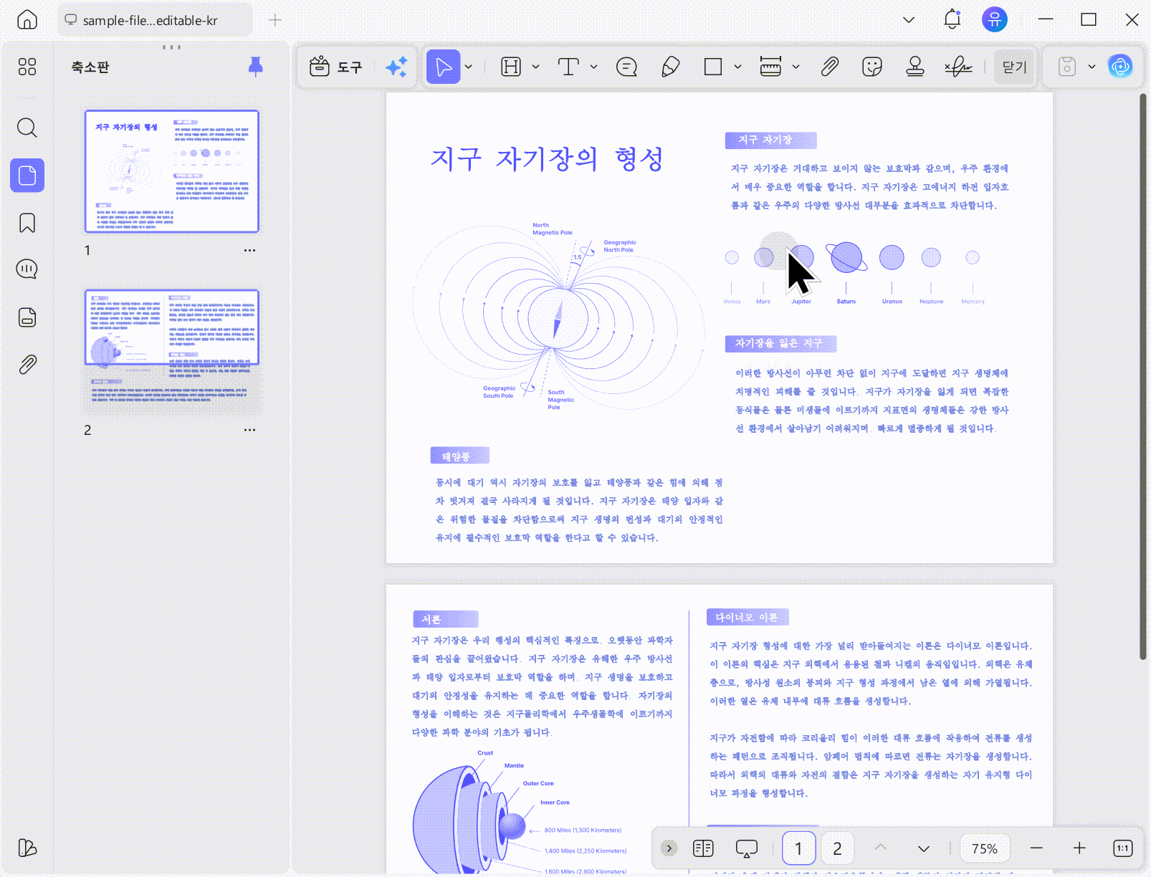Open the AI assistant round icon
The height and width of the screenshot is (877, 1151).
click(x=1121, y=67)
